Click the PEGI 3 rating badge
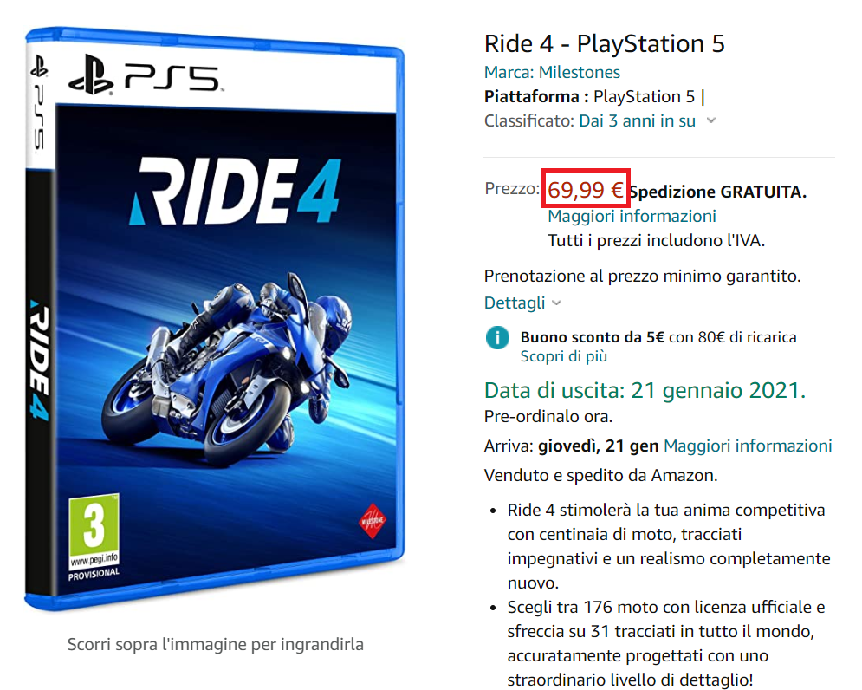The image size is (862, 690). (x=94, y=531)
